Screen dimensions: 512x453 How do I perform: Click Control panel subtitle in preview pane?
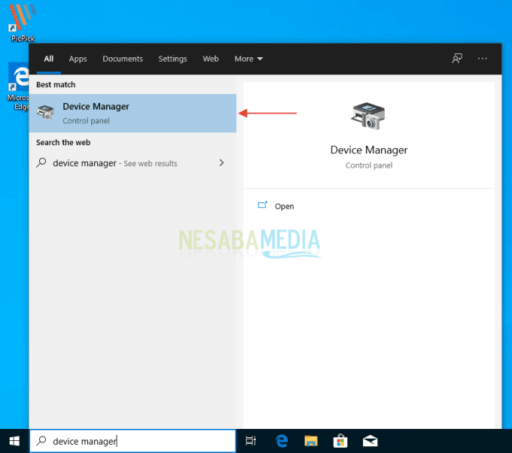[369, 166]
